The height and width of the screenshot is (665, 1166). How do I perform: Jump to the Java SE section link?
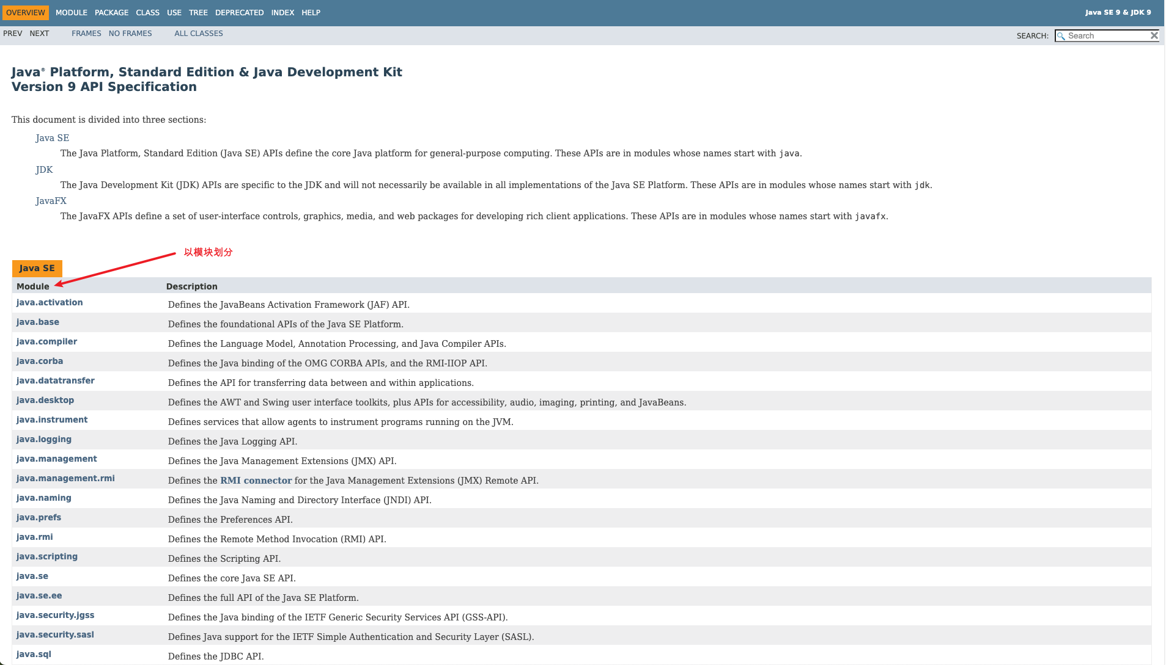click(53, 138)
